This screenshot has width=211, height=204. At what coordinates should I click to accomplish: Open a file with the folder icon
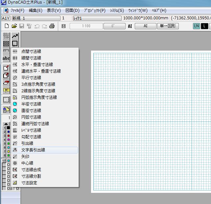14,26
